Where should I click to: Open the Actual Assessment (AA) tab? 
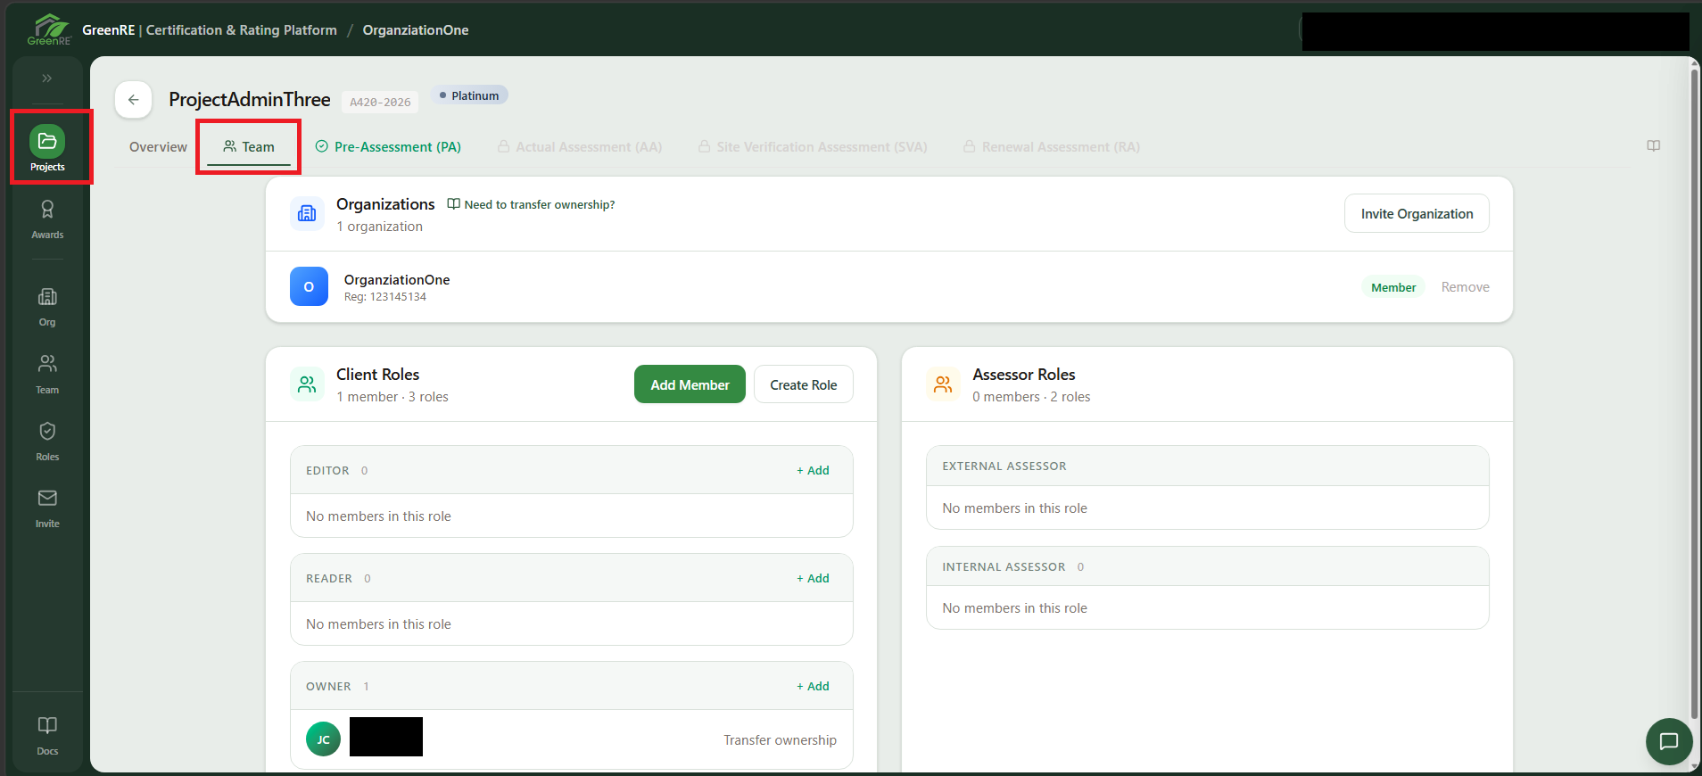tap(580, 147)
